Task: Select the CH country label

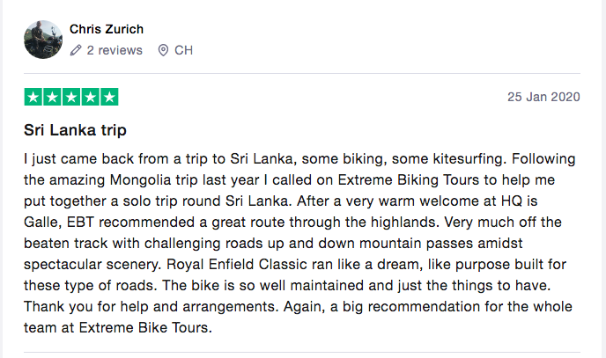Action: (183, 51)
